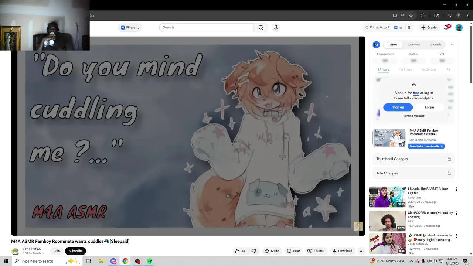The width and height of the screenshot is (473, 266).
Task: Select the 24 hours range tab
Action: pos(383,69)
